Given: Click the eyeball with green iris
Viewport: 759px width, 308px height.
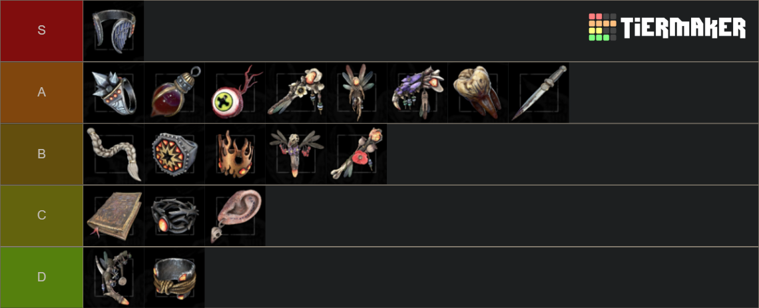Looking at the screenshot, I should (235, 92).
